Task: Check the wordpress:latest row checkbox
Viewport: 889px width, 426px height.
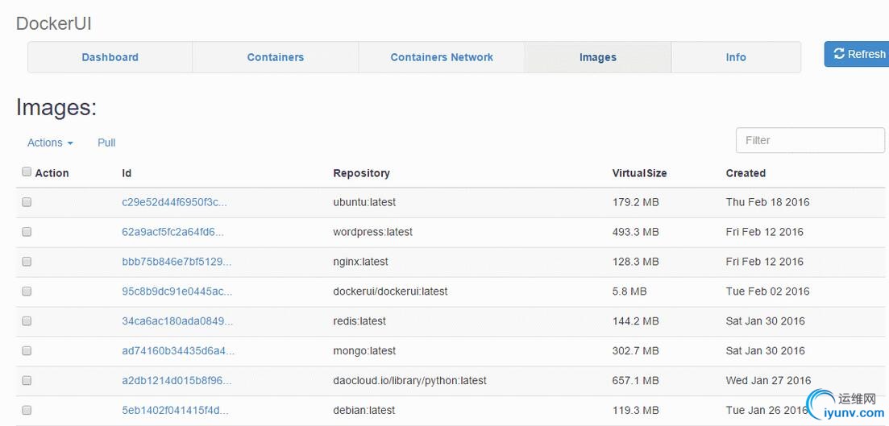Action: click(x=27, y=232)
